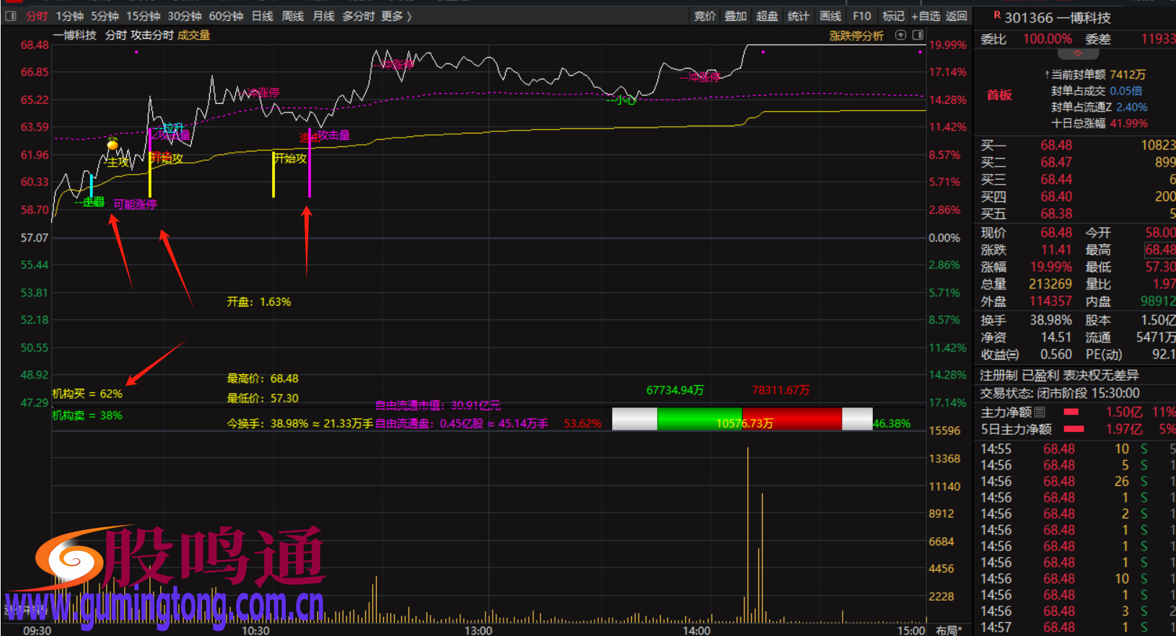Click the tallest volume bar near 14:00
The width and height of the screenshot is (1176, 636).
tap(747, 534)
